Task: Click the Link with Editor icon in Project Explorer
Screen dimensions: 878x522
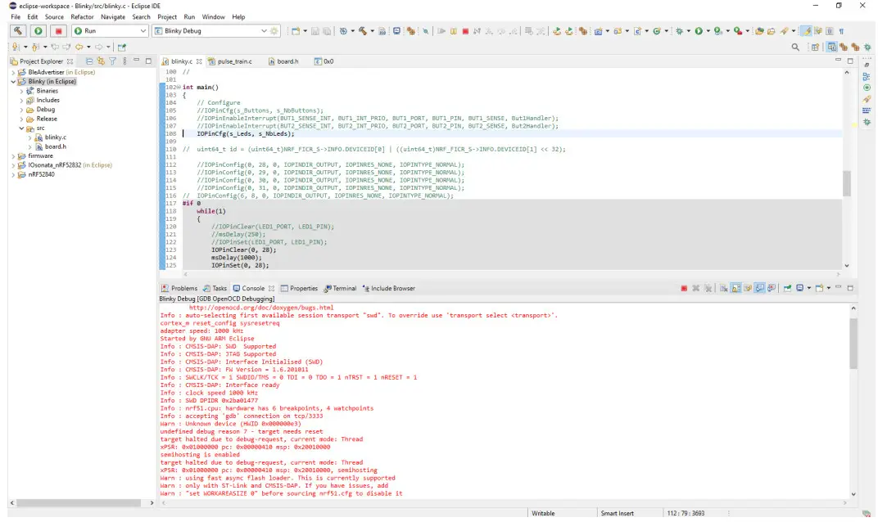Action: 100,61
